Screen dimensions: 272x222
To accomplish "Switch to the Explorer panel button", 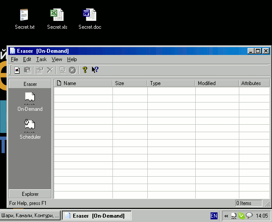I will [30, 194].
